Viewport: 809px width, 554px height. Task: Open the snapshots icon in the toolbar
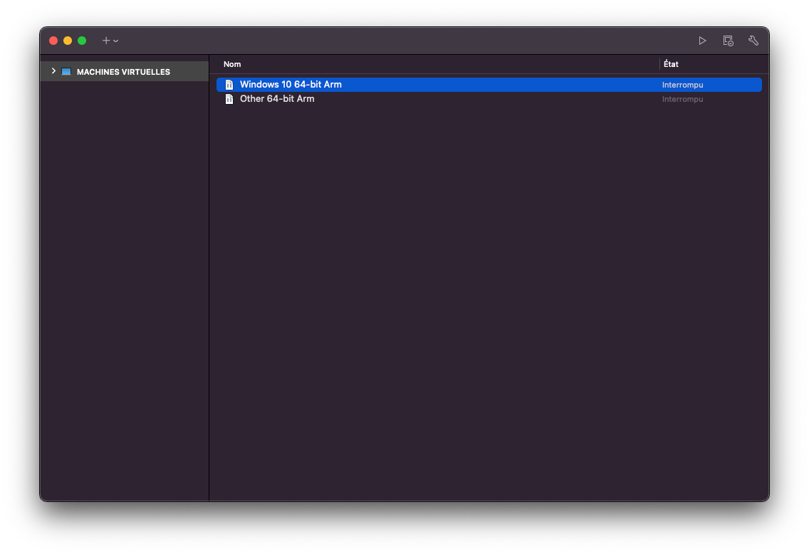(x=728, y=41)
